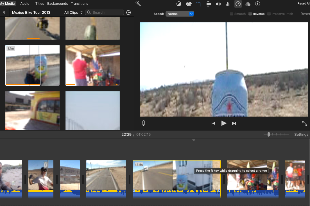Open the color balance tool
Screen dimensions: 310x206
(x=179, y=4)
